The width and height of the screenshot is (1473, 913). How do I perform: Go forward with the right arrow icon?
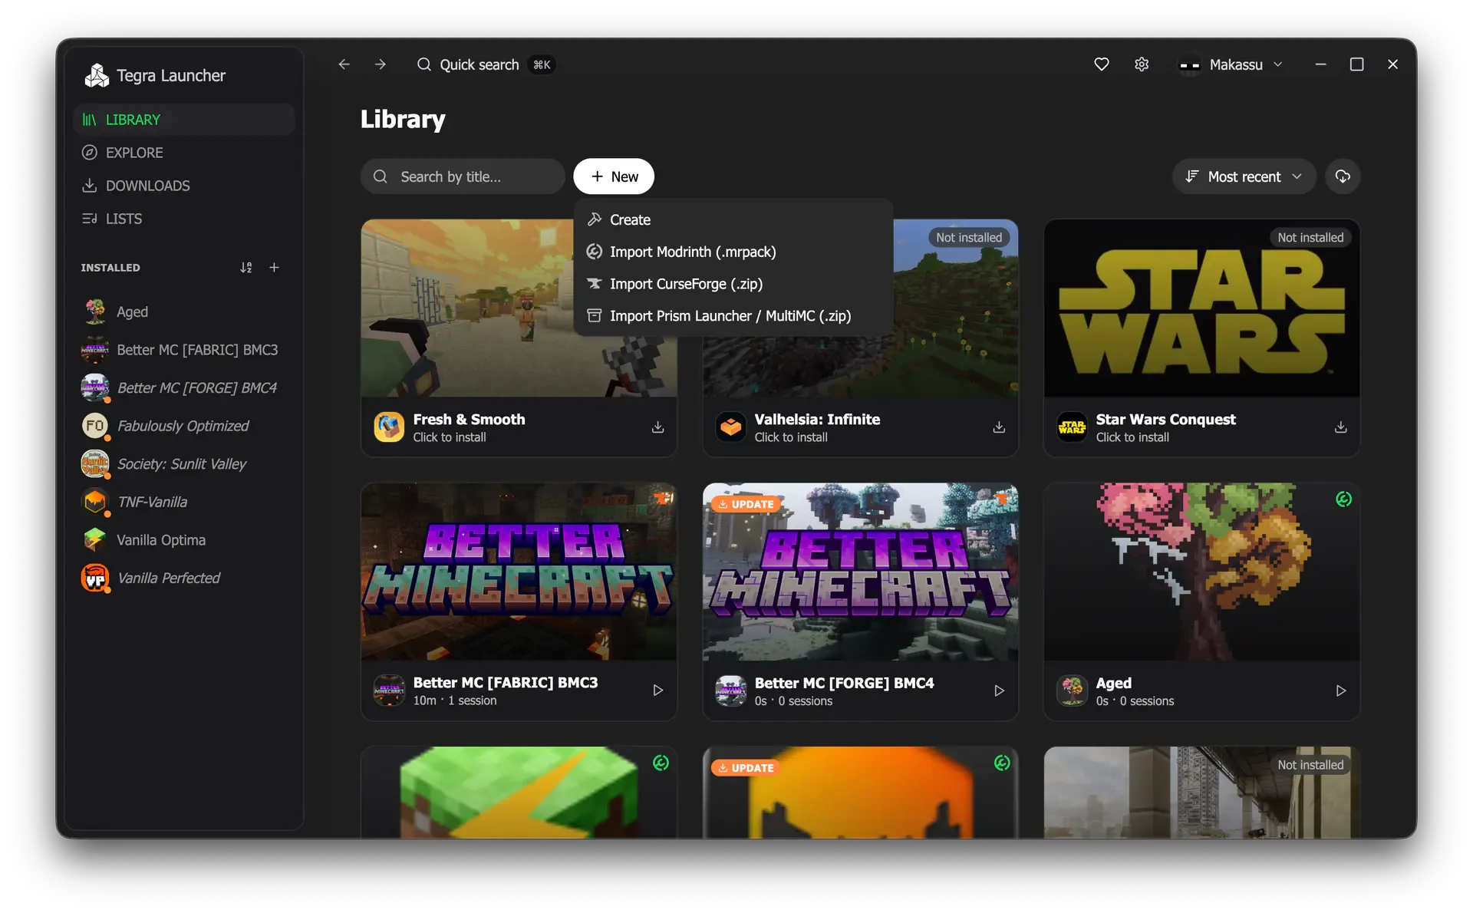[x=380, y=64]
